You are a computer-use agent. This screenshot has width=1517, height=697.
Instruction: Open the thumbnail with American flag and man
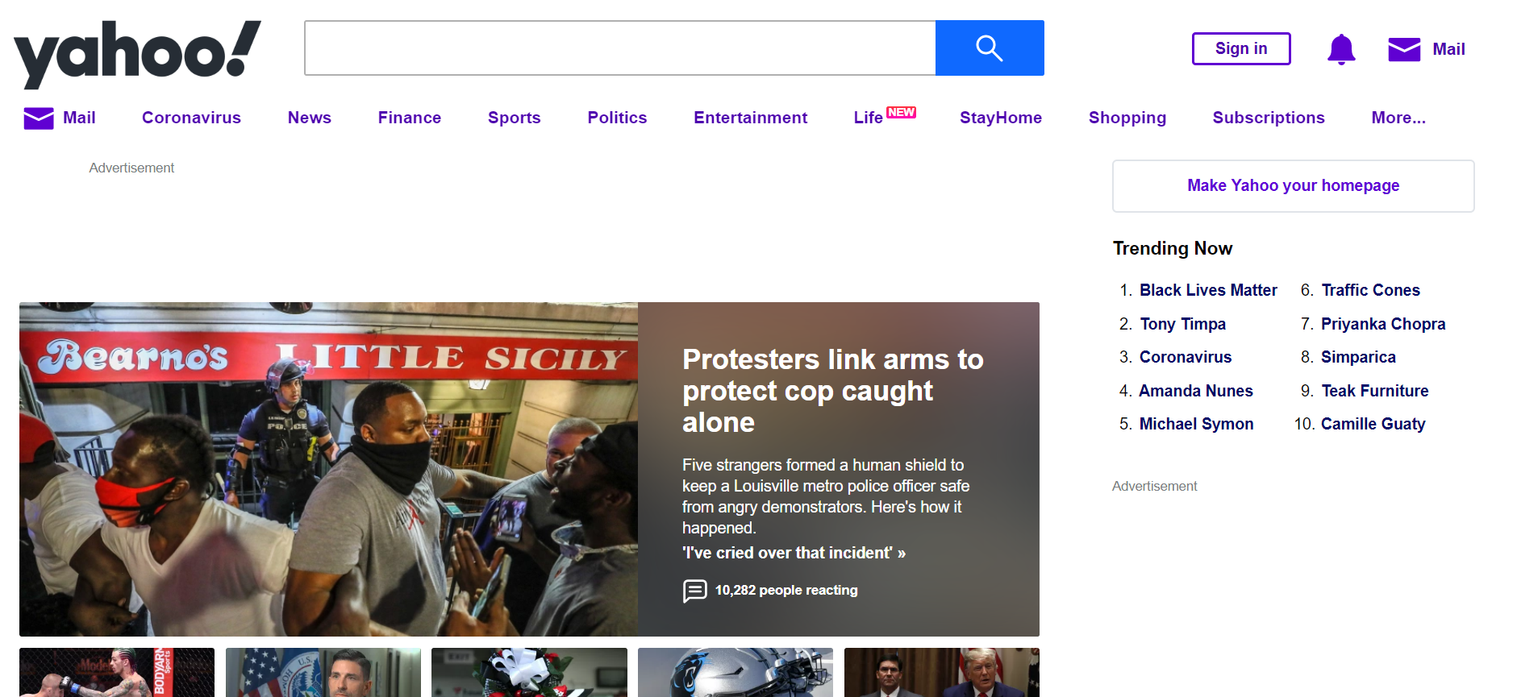pyautogui.click(x=323, y=672)
